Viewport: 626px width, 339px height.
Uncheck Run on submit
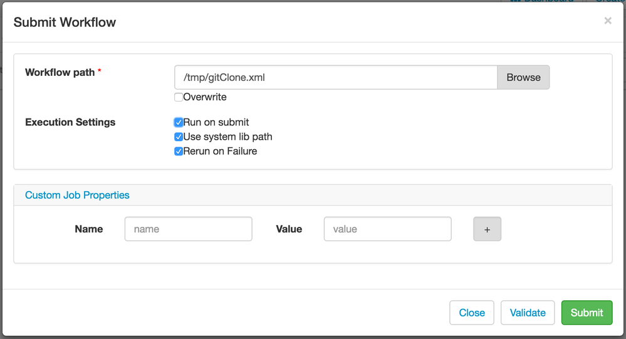tap(179, 122)
